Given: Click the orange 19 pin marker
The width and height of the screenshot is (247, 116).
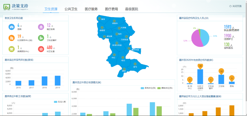Looking at the screenshot, I should click(x=200, y=66).
